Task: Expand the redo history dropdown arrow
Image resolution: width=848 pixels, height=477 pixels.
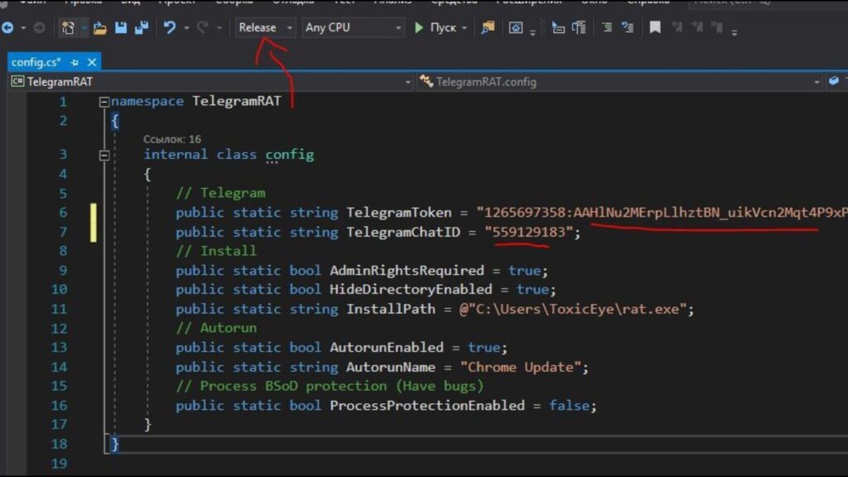Action: [x=219, y=27]
